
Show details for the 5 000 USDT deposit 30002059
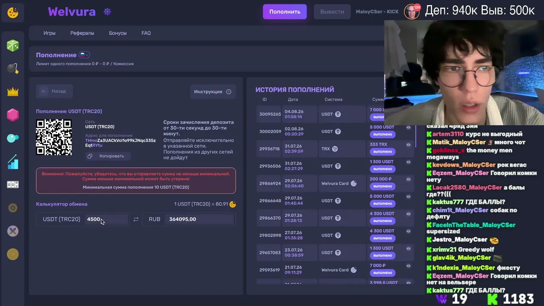coord(408,127)
